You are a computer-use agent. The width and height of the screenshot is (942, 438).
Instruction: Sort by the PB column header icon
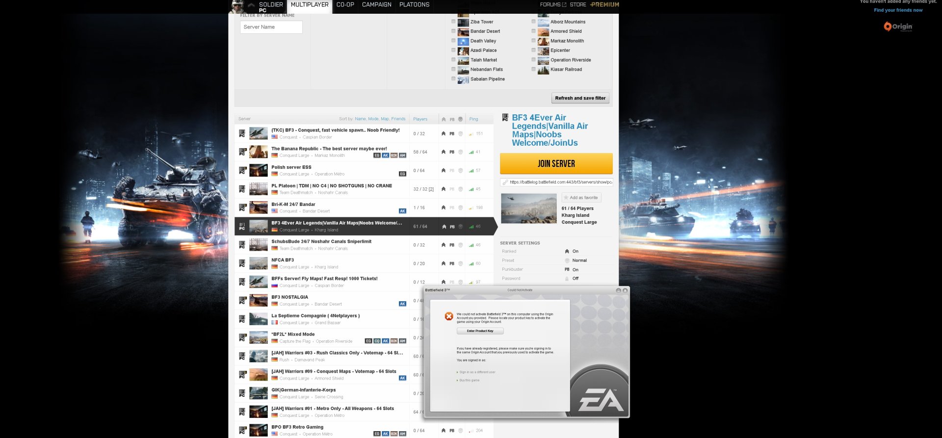452,119
